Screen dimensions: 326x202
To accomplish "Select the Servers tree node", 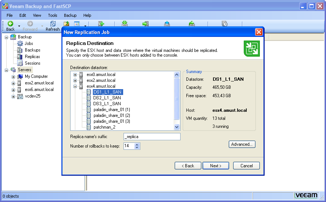I will (x=24, y=70).
